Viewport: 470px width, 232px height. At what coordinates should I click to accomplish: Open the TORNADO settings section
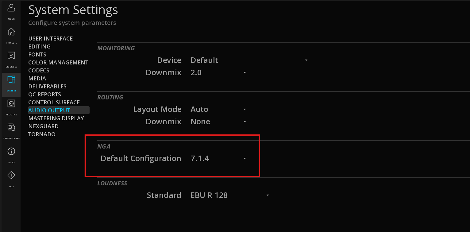pos(42,134)
